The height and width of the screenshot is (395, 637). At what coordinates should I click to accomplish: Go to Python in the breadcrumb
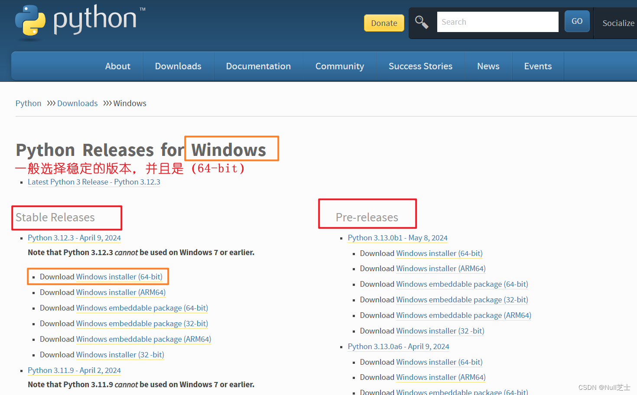pyautogui.click(x=28, y=103)
